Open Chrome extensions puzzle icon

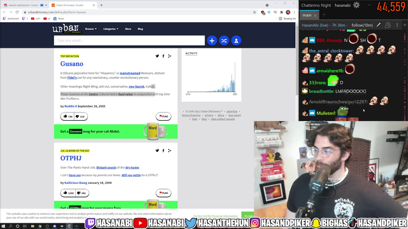point(282,12)
